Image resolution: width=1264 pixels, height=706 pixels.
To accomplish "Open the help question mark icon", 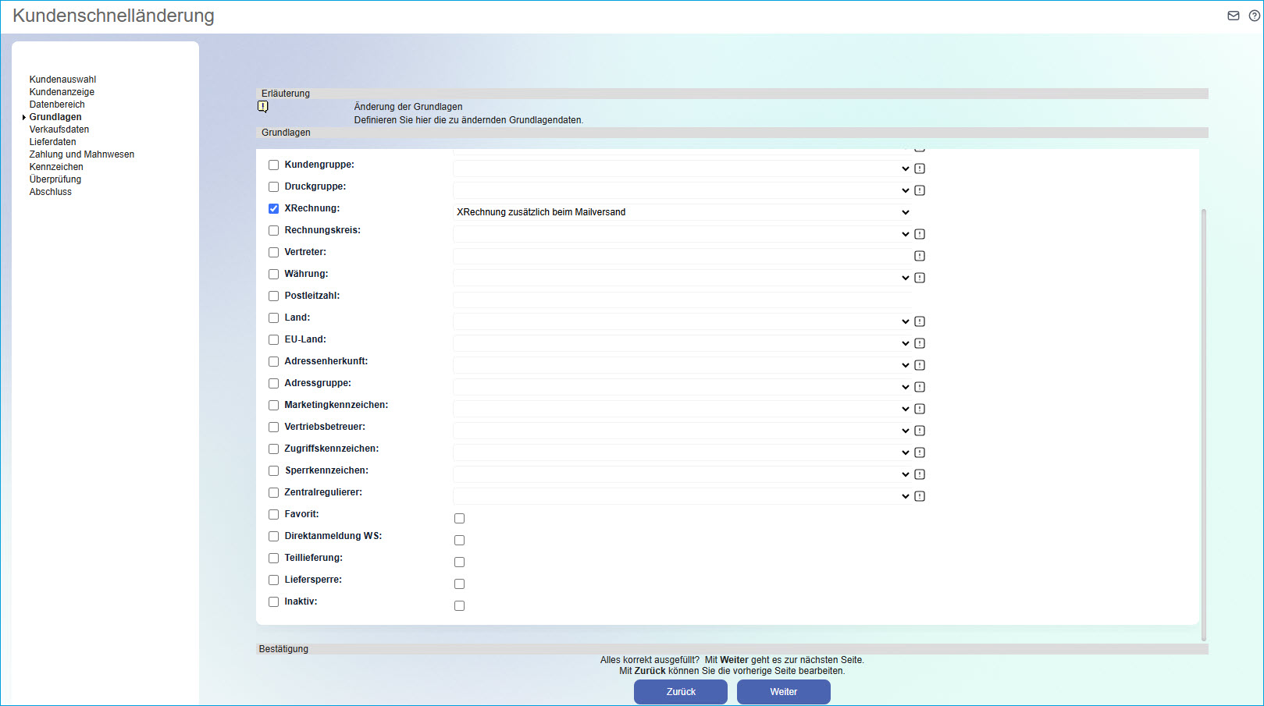I will [x=1255, y=16].
